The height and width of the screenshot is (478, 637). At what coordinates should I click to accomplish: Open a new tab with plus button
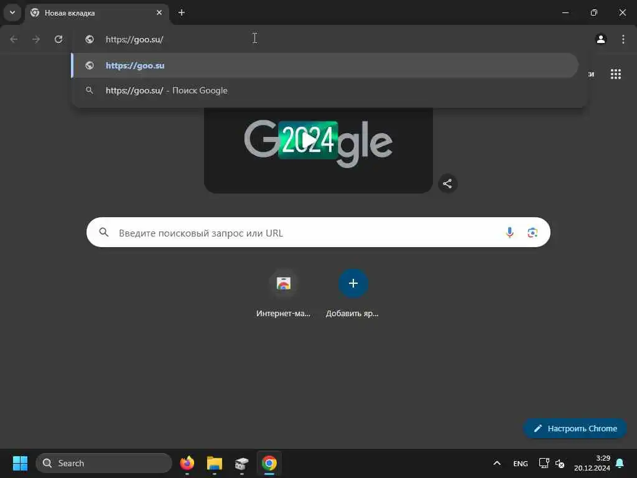[x=182, y=12]
